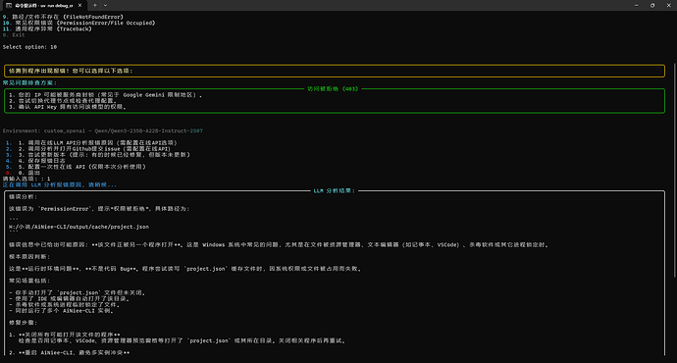677x363 pixels.
Task: Click the line mentioning Google Gemini
Action: 105,95
